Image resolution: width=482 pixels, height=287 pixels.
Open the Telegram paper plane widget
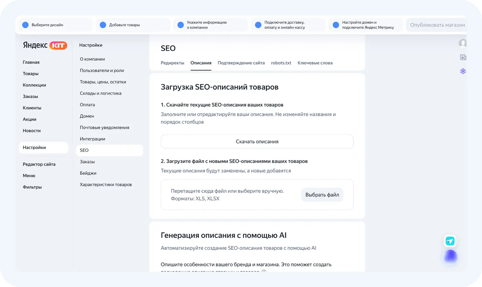click(x=450, y=241)
